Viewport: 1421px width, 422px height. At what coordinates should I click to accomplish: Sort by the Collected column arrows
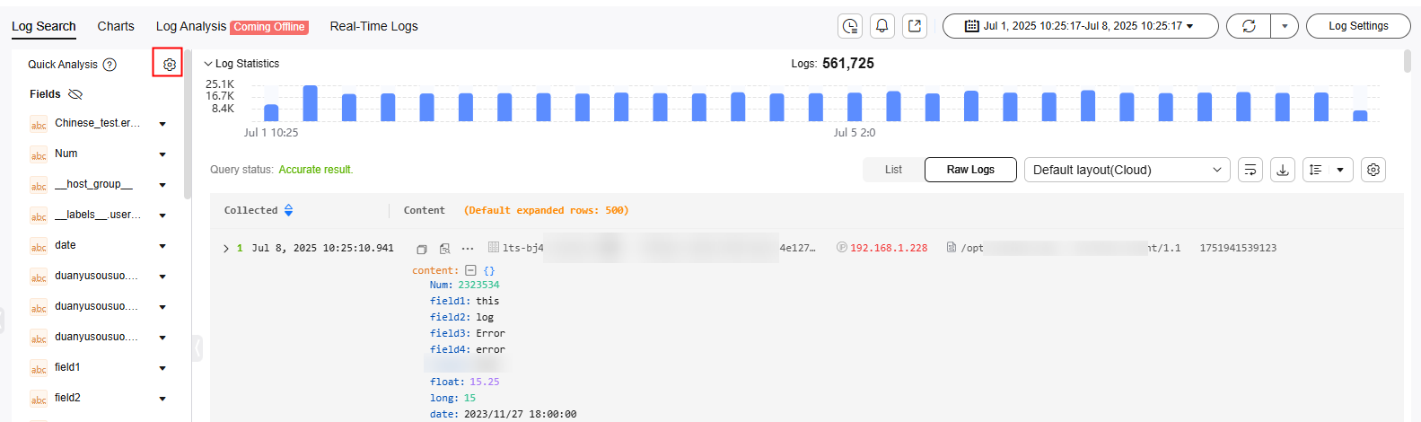tap(288, 210)
